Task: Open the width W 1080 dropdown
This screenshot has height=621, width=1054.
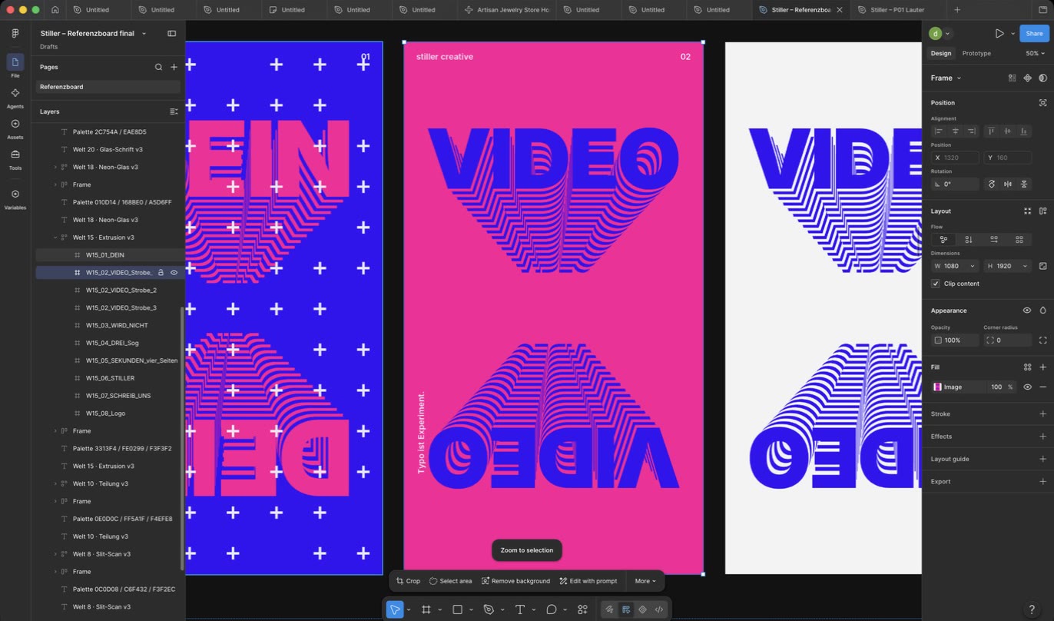Action: pos(973,266)
